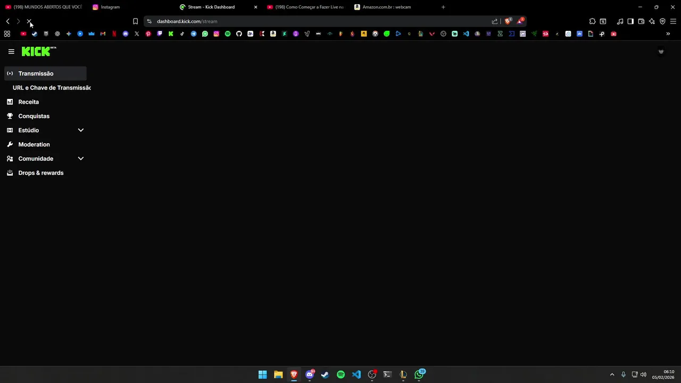Screen dimensions: 681x383
Task: Open the Brave Wallet icon
Action: 641,21
